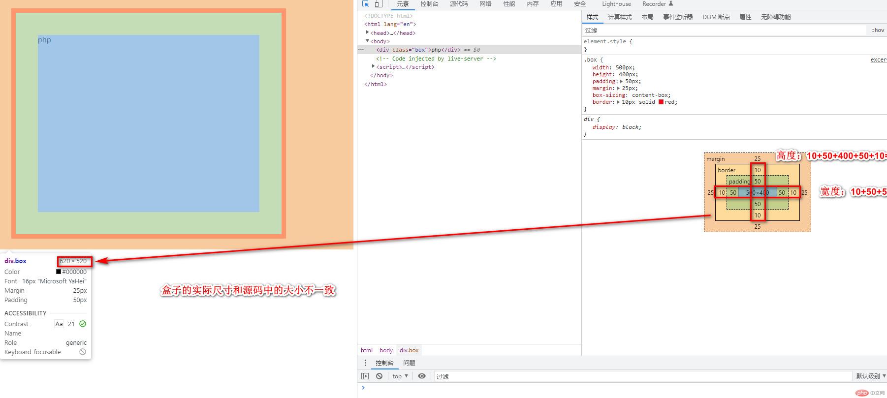Expand the head element node
This screenshot has width=887, height=398.
(x=367, y=32)
